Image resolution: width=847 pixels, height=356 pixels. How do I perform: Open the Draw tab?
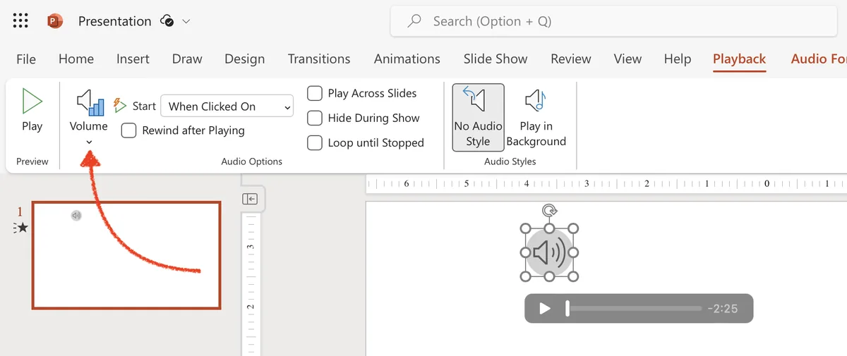point(187,59)
